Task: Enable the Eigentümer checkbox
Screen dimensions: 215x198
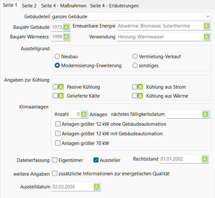Action: (x=55, y=160)
